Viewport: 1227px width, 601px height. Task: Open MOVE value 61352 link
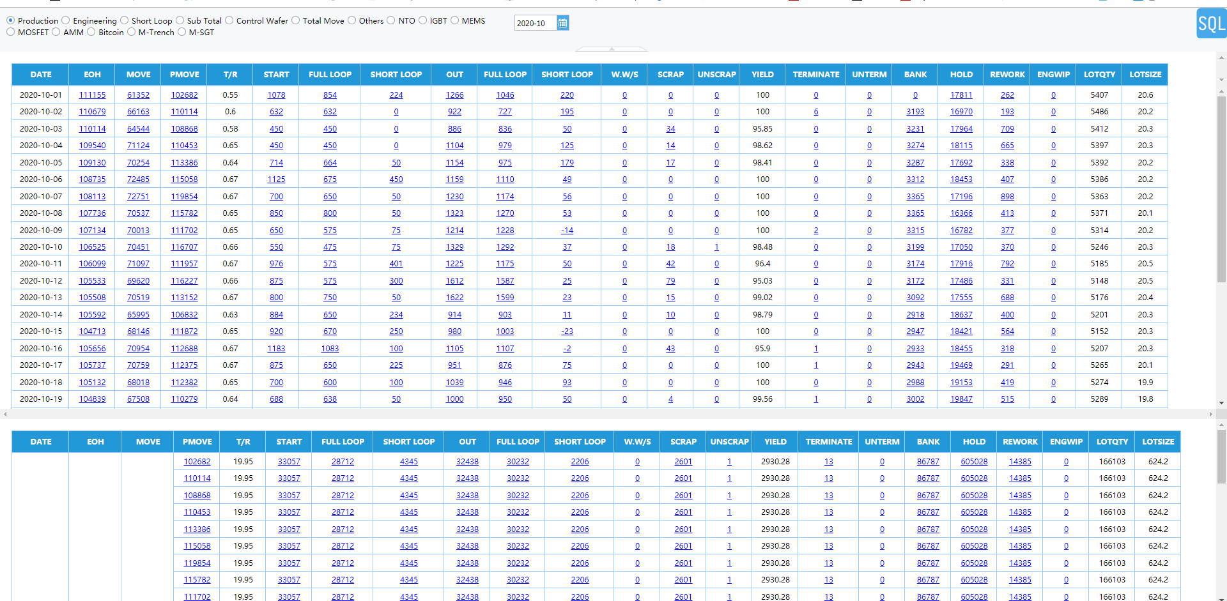138,95
